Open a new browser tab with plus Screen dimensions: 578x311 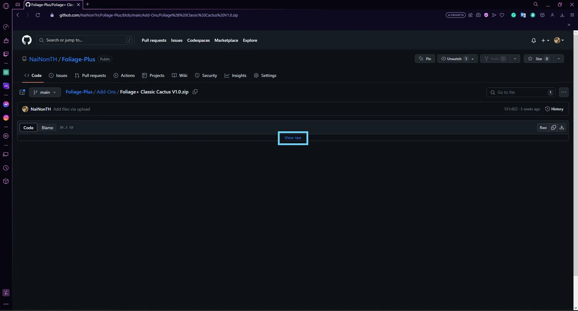click(x=87, y=4)
